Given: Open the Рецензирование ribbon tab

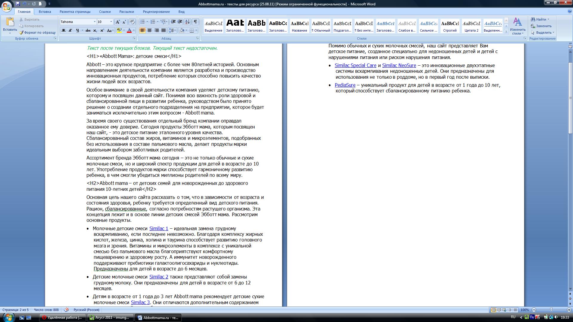Looking at the screenshot, I should point(156,12).
